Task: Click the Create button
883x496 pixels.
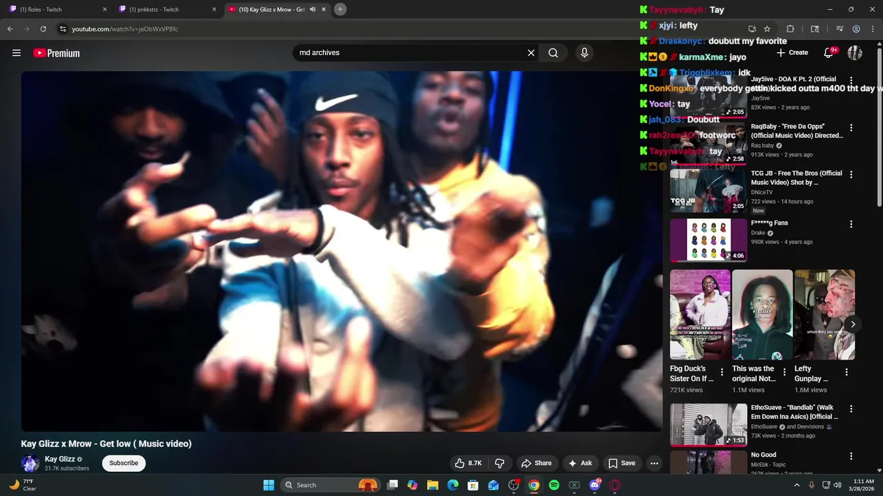Action: (792, 52)
